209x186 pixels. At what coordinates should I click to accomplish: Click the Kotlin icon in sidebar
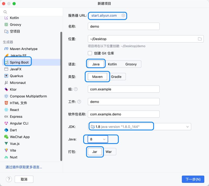pos(6,18)
